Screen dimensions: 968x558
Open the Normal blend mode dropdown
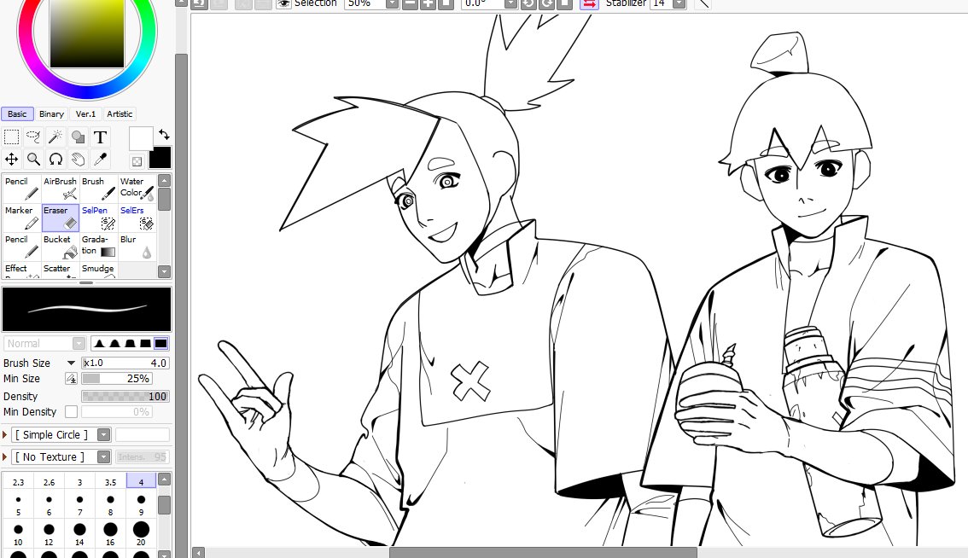(79, 343)
